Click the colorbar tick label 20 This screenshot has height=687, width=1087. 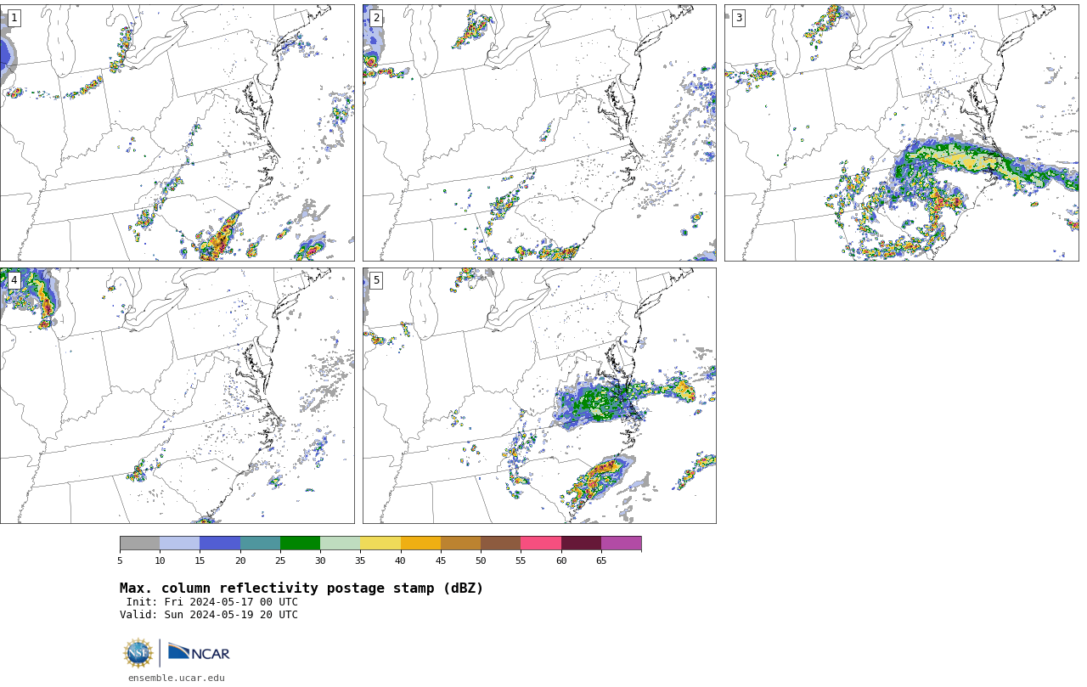click(240, 560)
